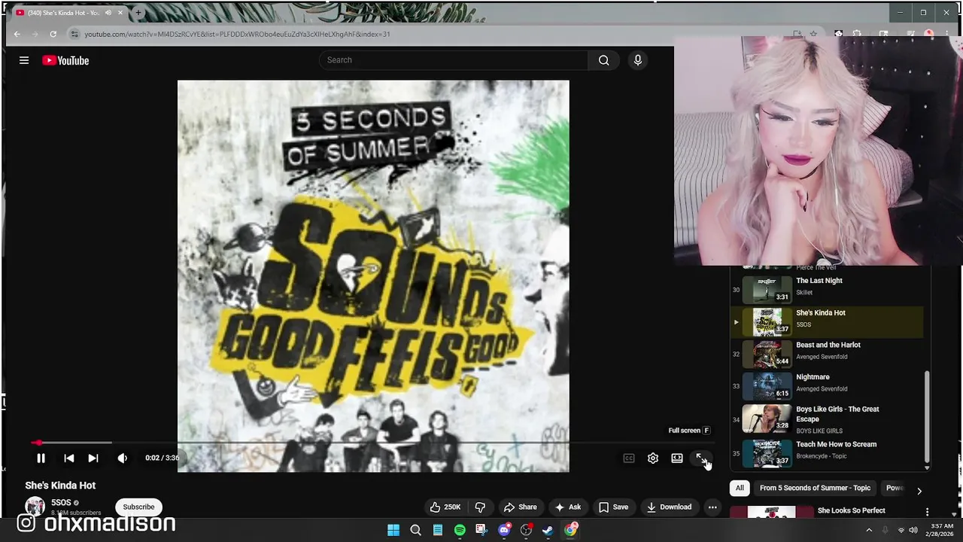Image resolution: width=963 pixels, height=542 pixels.
Task: Select the All filter chip
Action: pyautogui.click(x=740, y=488)
